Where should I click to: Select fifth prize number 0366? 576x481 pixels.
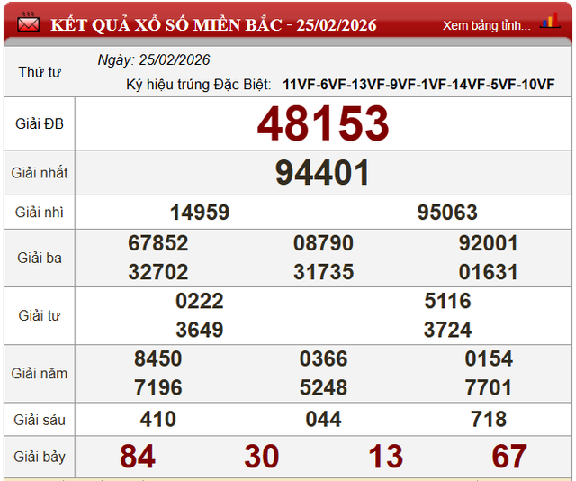tap(323, 358)
